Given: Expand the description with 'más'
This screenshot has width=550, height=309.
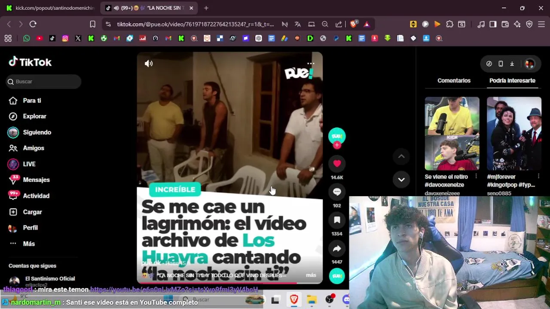Looking at the screenshot, I should click(x=311, y=275).
